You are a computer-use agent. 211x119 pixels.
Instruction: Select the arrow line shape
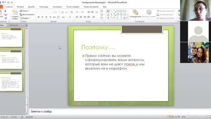tap(115, 11)
